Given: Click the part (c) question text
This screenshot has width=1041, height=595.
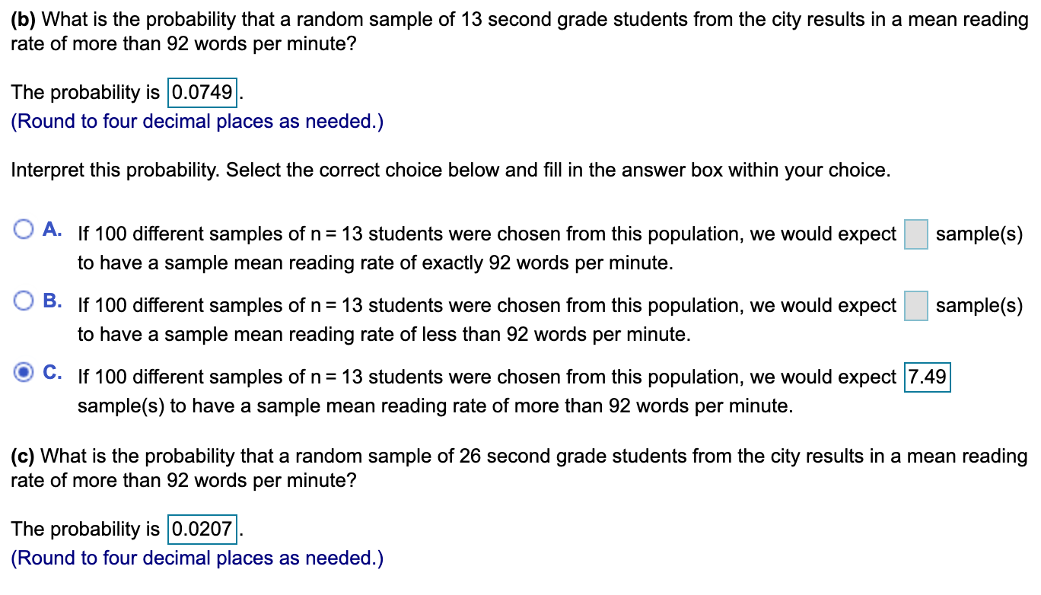Looking at the screenshot, I should [457, 467].
